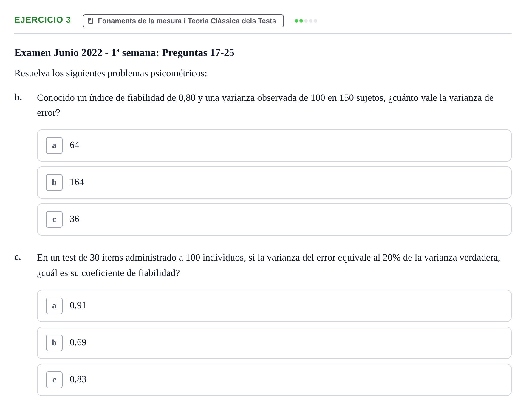Click the EJERCICIO 3 heading

(43, 20)
